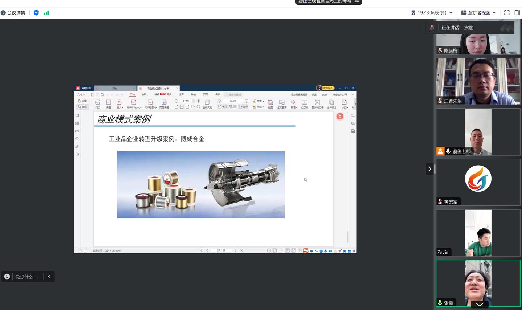Viewport: 522px width, 310px height.
Task: Click the 反馈 feedback link
Action: pyautogui.click(x=324, y=95)
